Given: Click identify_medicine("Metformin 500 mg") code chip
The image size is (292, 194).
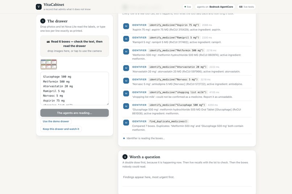Looking at the screenshot, I should pyautogui.click(x=176, y=50).
